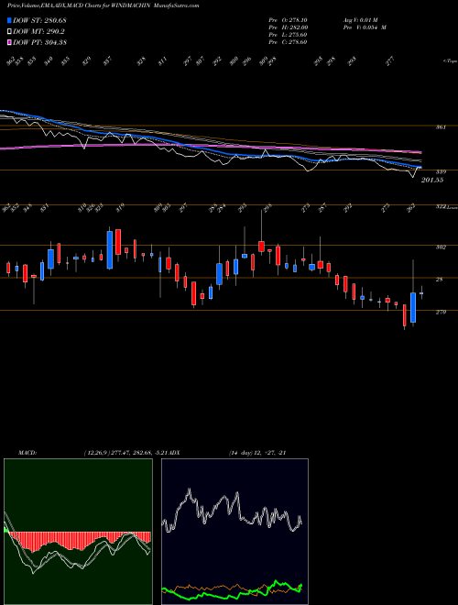The width and height of the screenshot is (458, 605).
Task: Click the 361 price level label
Action: [441, 126]
